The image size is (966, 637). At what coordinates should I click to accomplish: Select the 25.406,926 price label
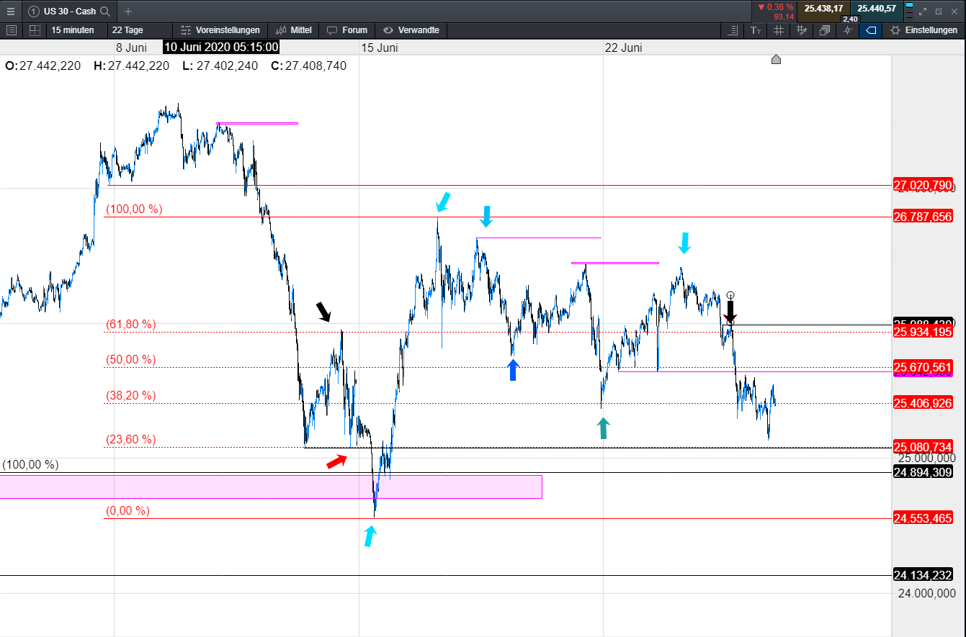tap(923, 403)
